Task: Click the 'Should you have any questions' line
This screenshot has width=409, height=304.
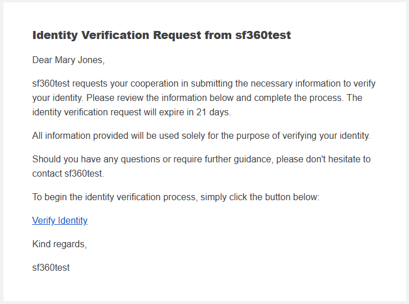Action: coord(201,159)
